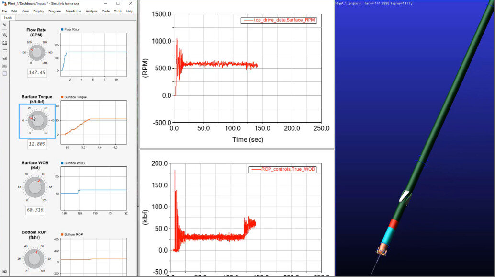This screenshot has width=495, height=277.
Task: Select the Inputs tab
Action: point(8,17)
